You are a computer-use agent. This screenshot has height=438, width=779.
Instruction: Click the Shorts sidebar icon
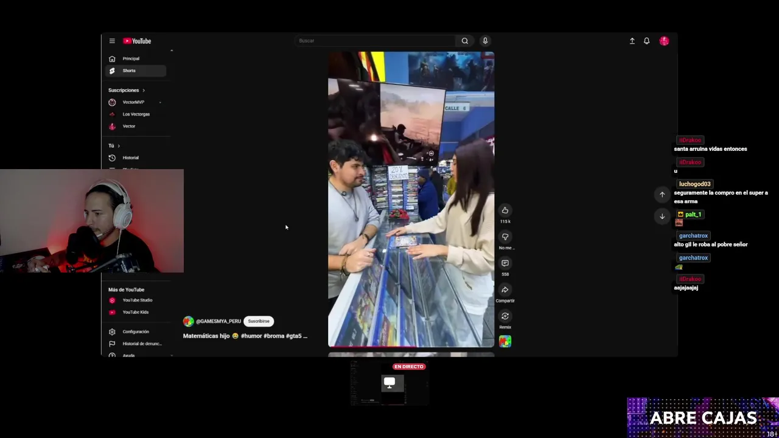pos(112,71)
